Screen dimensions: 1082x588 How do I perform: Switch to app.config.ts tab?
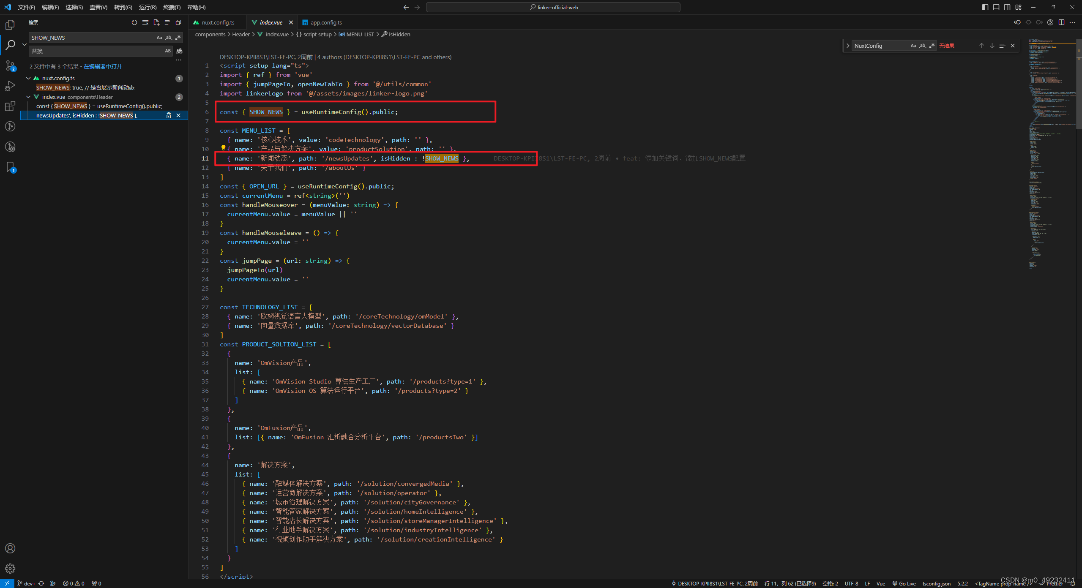(326, 22)
